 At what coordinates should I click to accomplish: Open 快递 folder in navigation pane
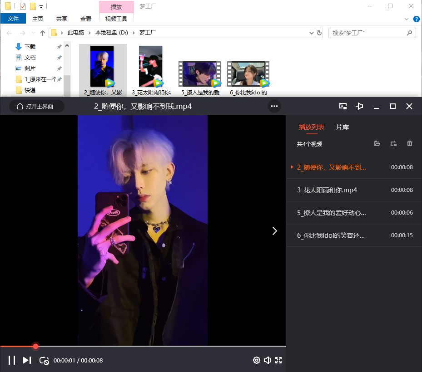pos(30,90)
